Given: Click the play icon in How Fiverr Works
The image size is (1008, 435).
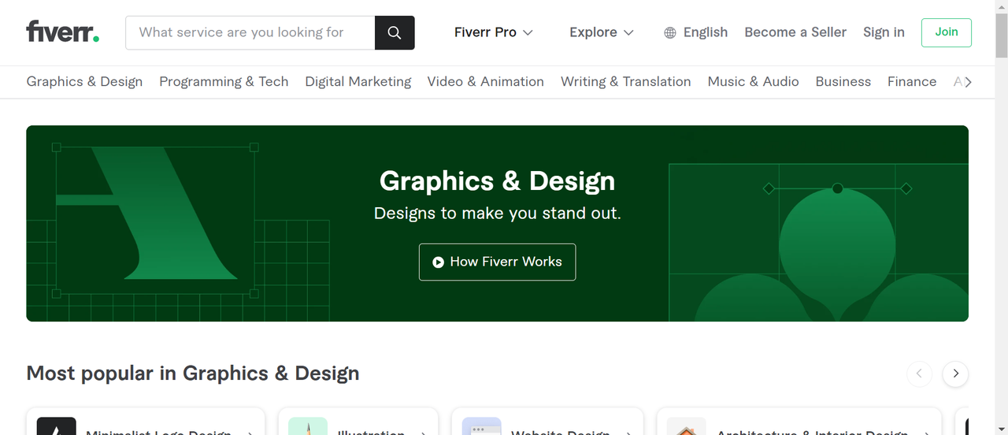Looking at the screenshot, I should 439,262.
